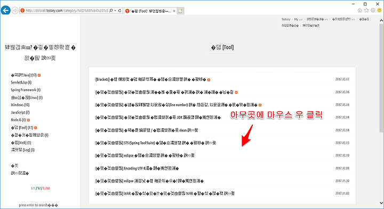Open the eclipse post dated 2017.12.10
This screenshot has height=209, width=384.
(x=145, y=155)
